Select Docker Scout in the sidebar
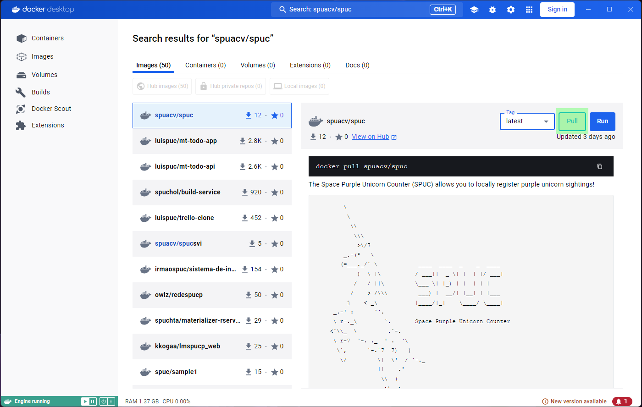 [x=51, y=109]
